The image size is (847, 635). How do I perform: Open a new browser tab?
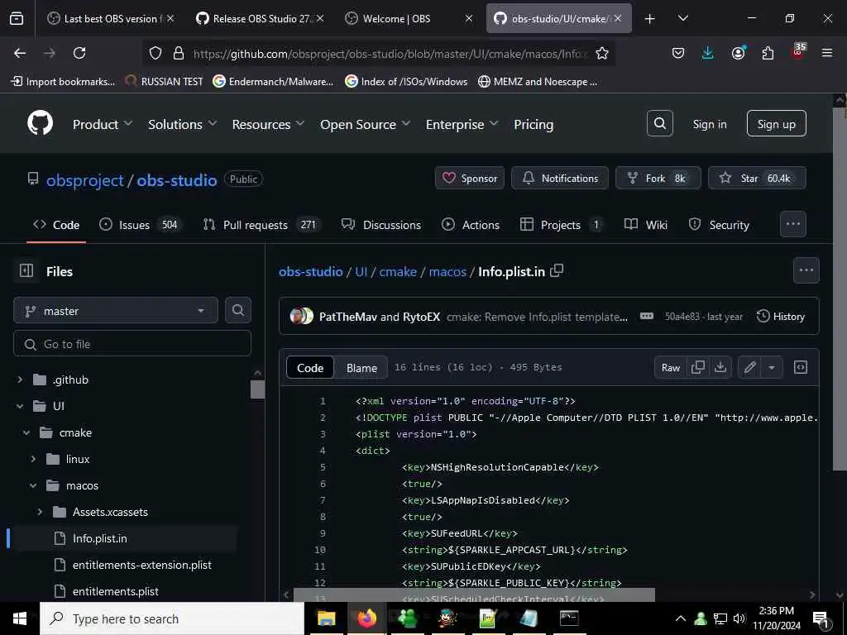pos(650,19)
